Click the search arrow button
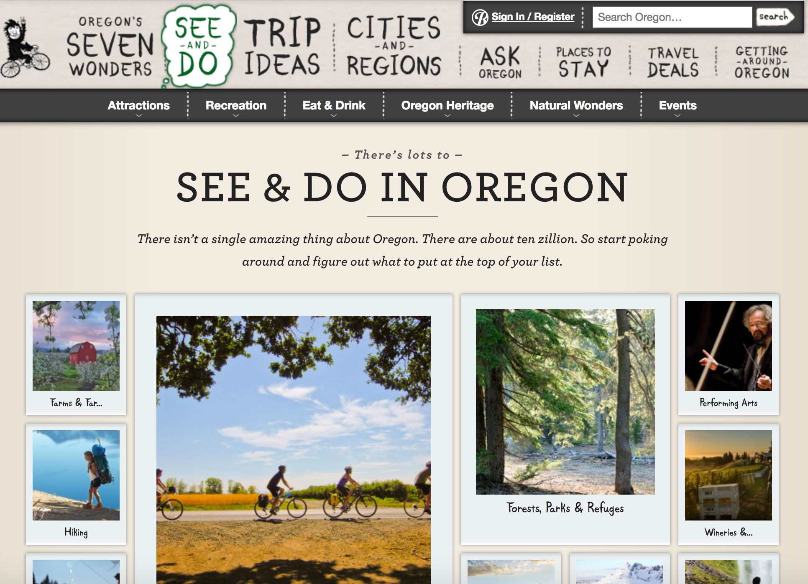Viewport: 808px width, 584px height. coord(775,17)
